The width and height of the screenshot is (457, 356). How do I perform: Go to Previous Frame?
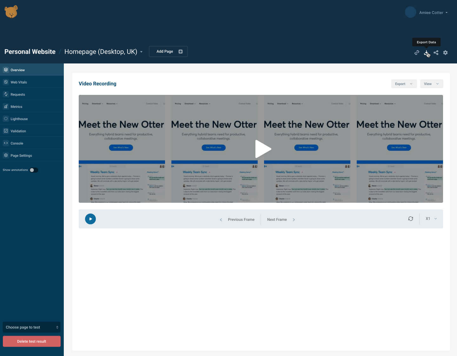coord(237,220)
